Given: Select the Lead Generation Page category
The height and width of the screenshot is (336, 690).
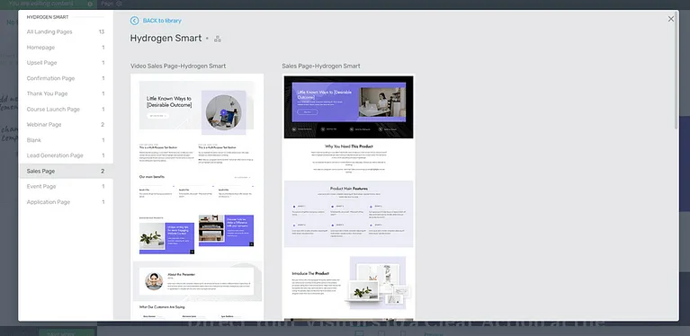Looking at the screenshot, I should pos(66,155).
